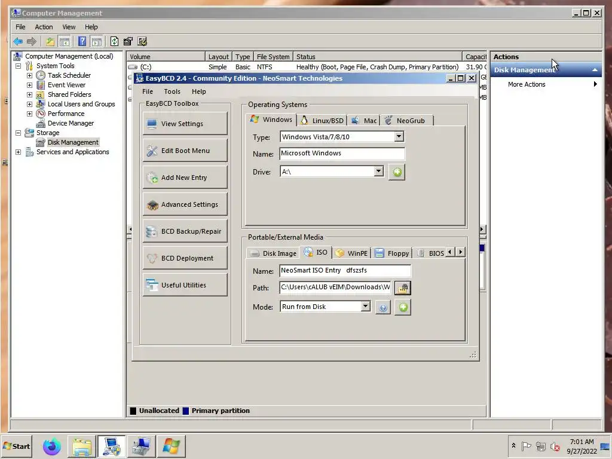The height and width of the screenshot is (459, 612).
Task: Switch to the Linux/BSD tab
Action: point(322,121)
